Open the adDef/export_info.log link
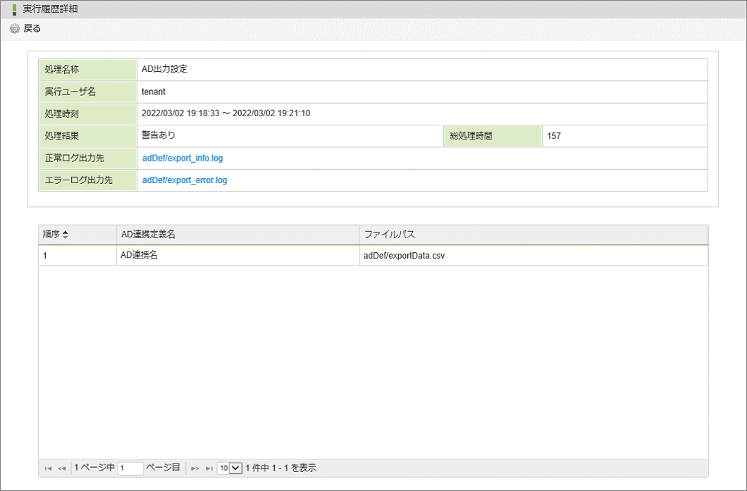This screenshot has height=491, width=747. click(183, 159)
